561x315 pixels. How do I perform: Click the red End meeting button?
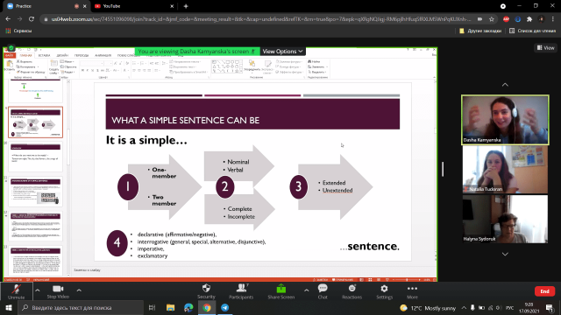tap(544, 291)
